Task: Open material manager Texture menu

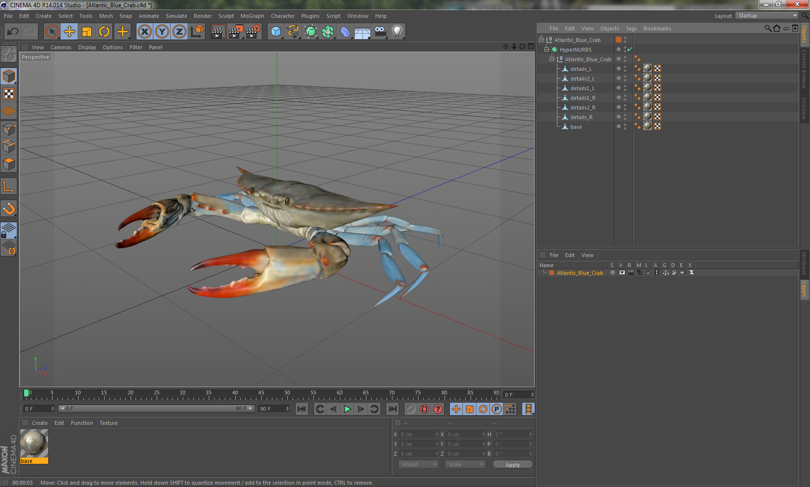Action: pos(108,423)
